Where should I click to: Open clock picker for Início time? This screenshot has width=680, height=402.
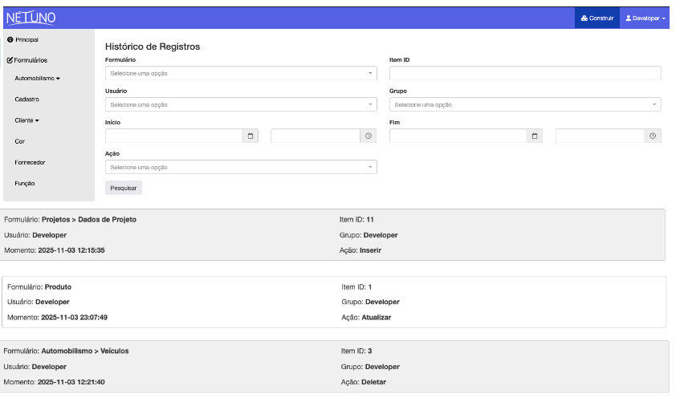coord(369,136)
